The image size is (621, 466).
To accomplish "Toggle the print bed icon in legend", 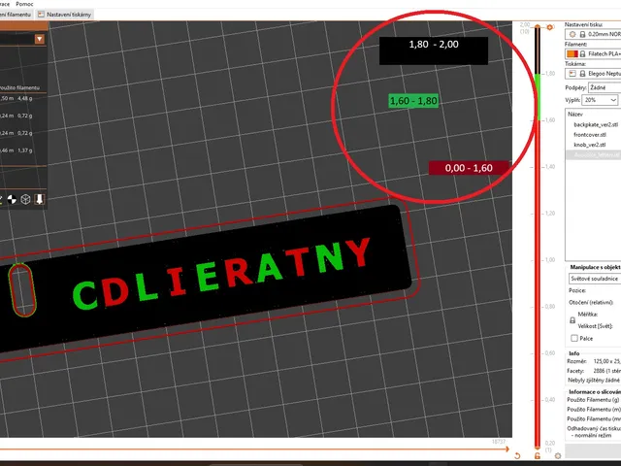I will click(39, 199).
